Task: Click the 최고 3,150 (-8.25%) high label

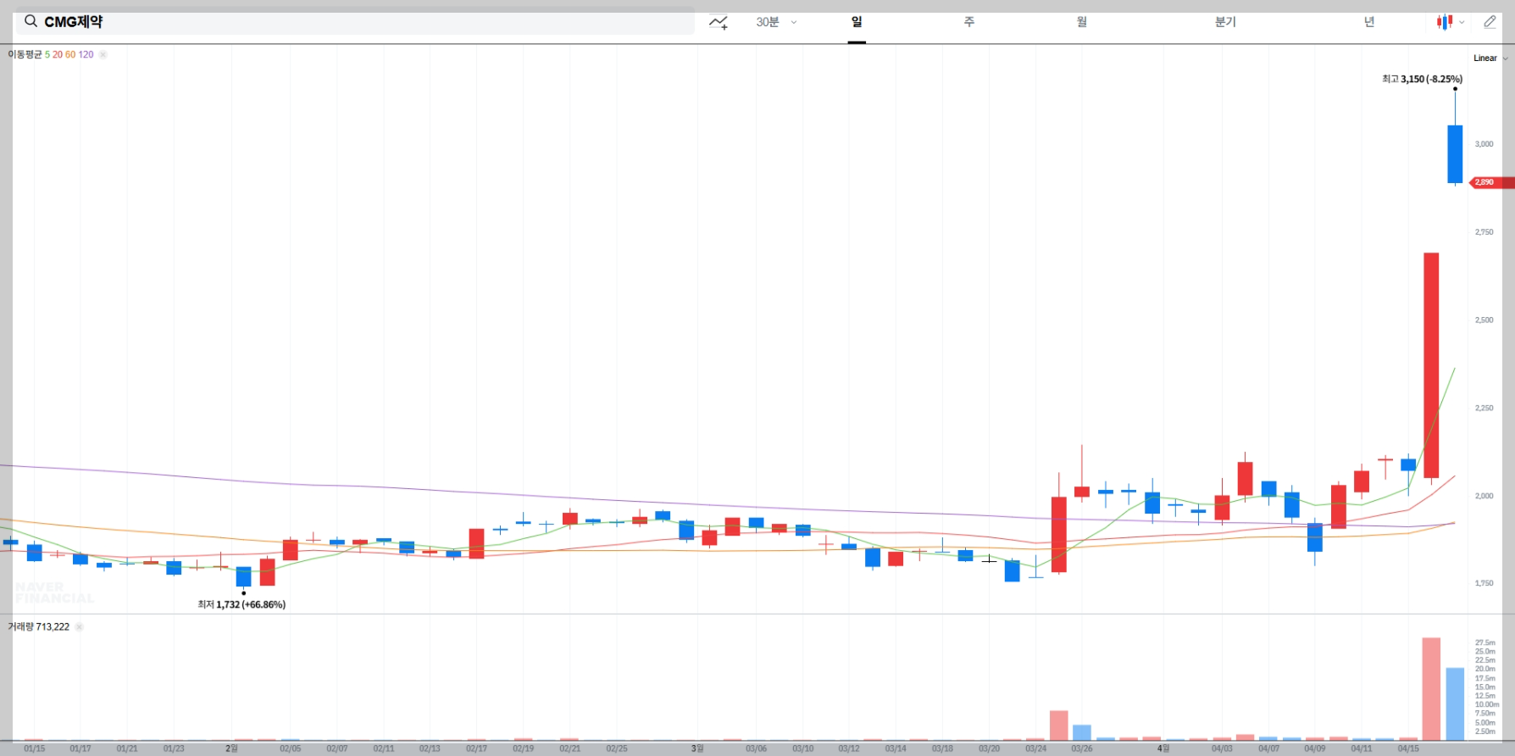Action: tap(1422, 79)
